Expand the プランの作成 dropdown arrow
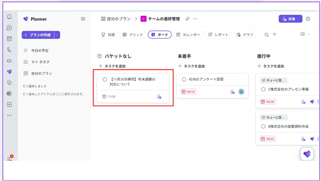Viewport: 321px width, 181px height. (x=57, y=35)
